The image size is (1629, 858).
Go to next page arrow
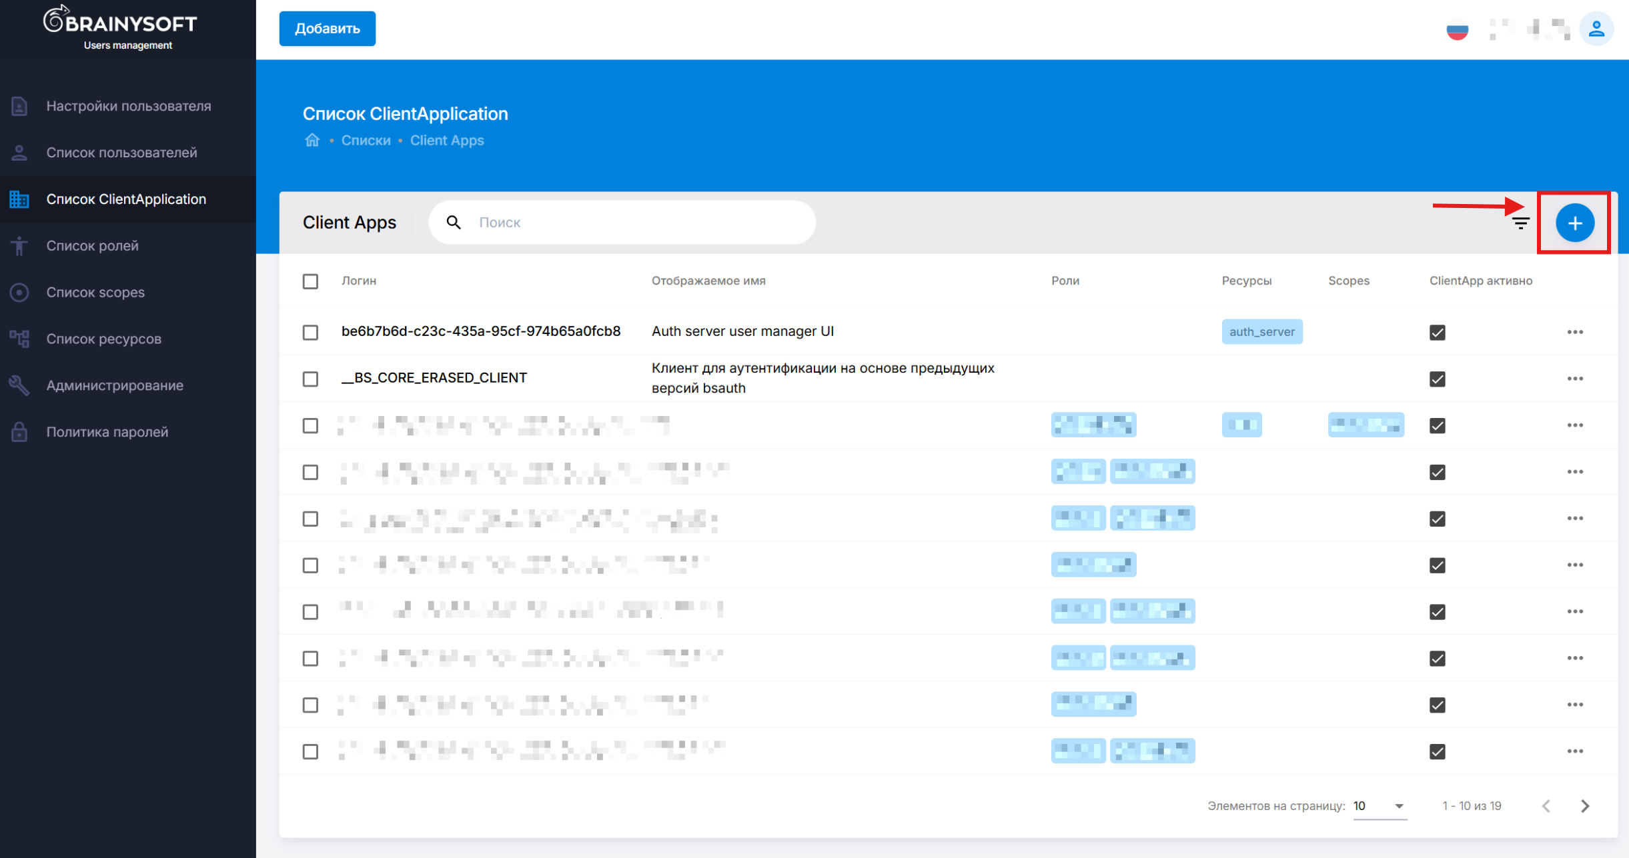(1585, 806)
